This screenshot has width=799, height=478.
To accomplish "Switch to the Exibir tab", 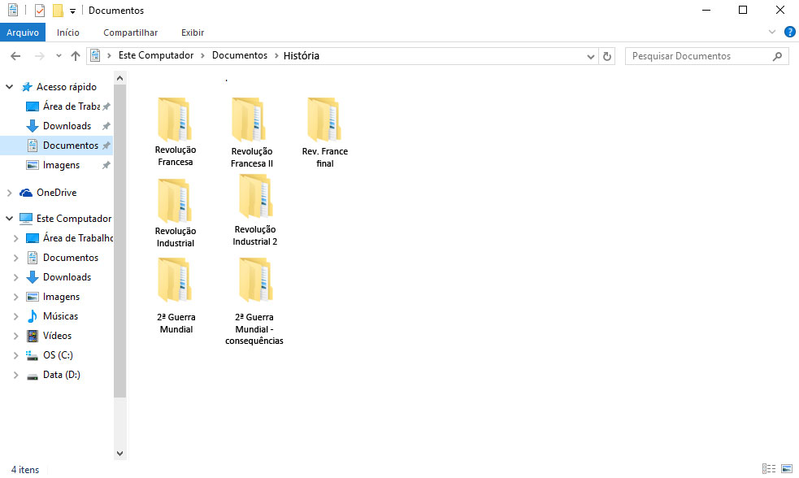I will 193,32.
